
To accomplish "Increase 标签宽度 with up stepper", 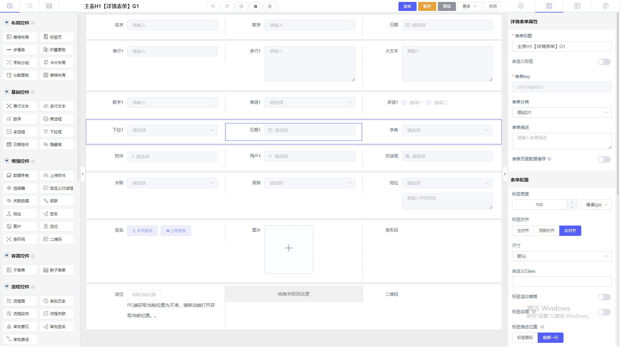I will (572, 202).
